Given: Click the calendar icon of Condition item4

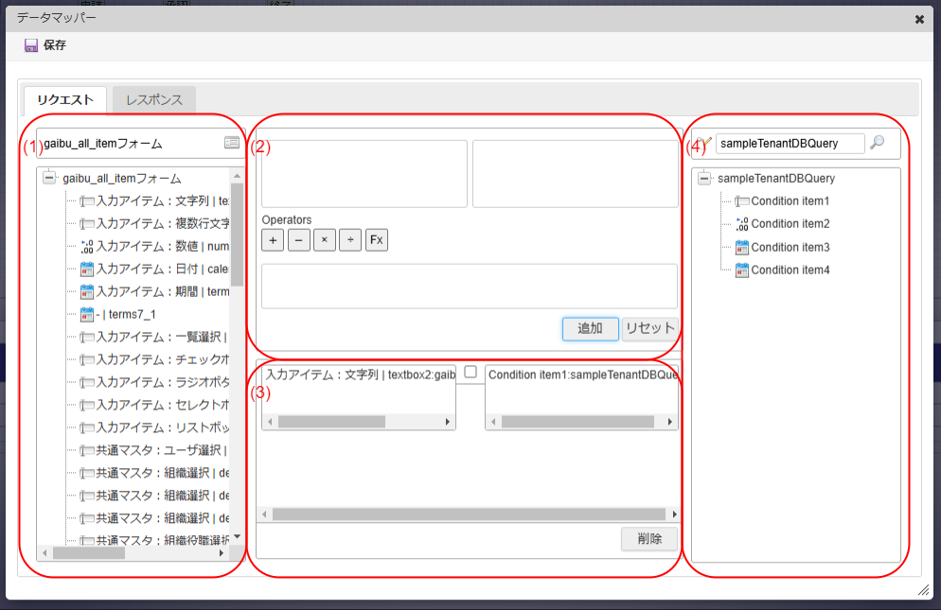Looking at the screenshot, I should [742, 270].
